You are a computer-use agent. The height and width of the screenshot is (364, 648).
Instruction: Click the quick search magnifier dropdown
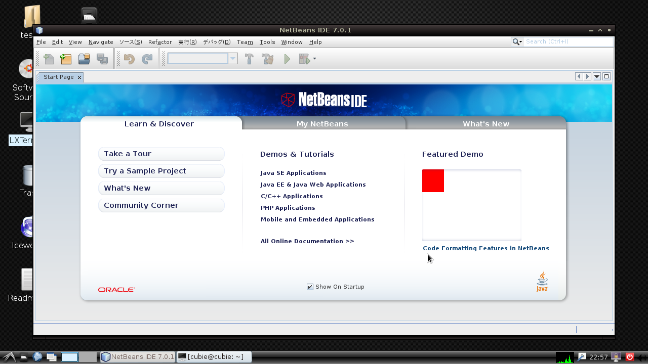click(x=517, y=42)
